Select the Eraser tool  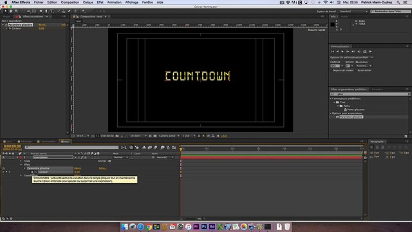click(x=70, y=11)
